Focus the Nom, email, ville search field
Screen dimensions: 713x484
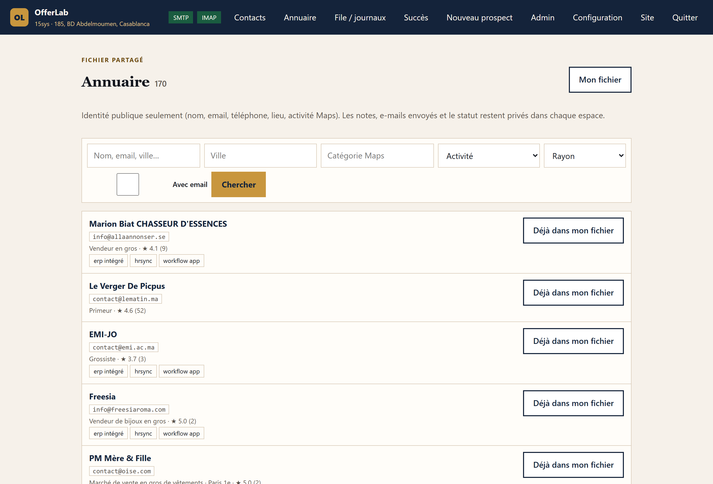coord(144,156)
